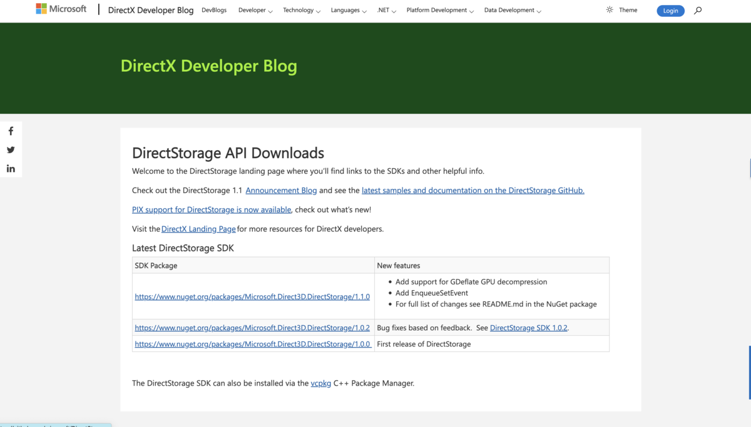
Task: Click the page's vertical scrollbar
Action: 749,373
